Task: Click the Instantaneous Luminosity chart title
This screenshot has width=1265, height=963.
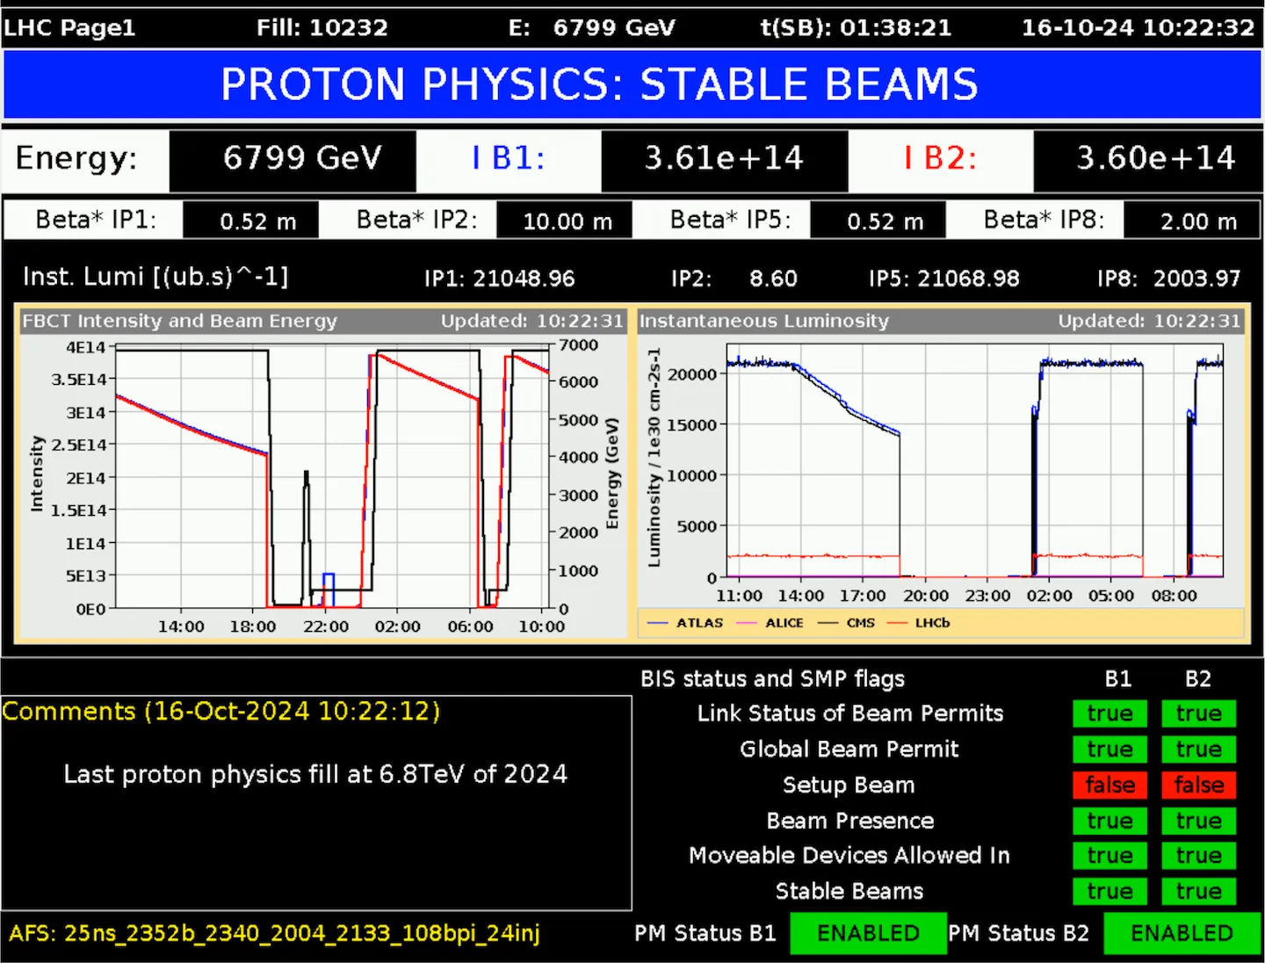Action: (x=763, y=321)
